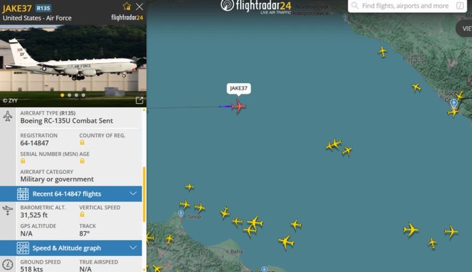Select the Sochi airport pin marker
This screenshot has width=472, height=272.
point(454,104)
